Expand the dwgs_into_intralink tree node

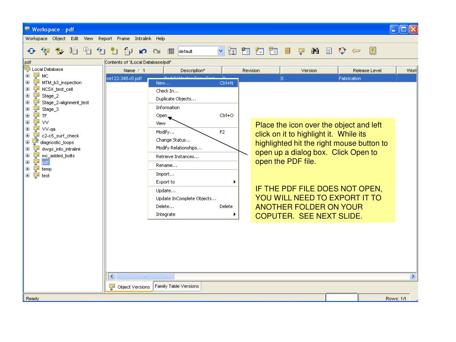pos(28,149)
